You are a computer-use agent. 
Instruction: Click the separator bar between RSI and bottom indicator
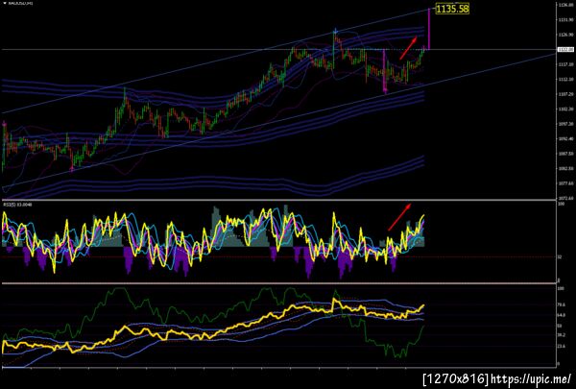click(x=279, y=283)
